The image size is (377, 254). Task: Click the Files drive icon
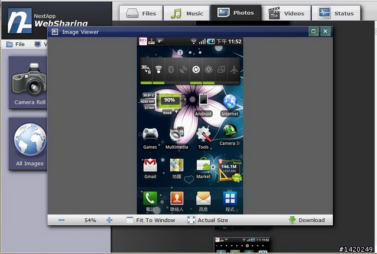click(x=132, y=13)
